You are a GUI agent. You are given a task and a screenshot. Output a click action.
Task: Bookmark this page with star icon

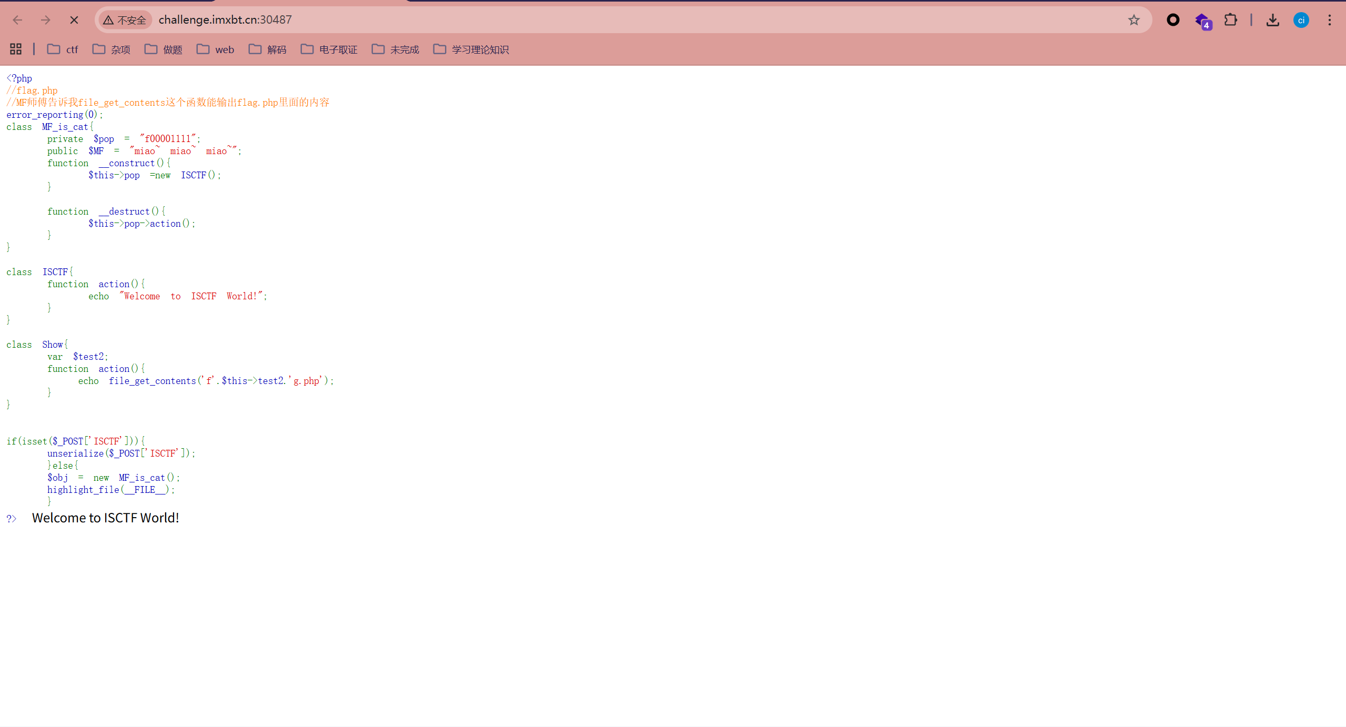coord(1134,20)
